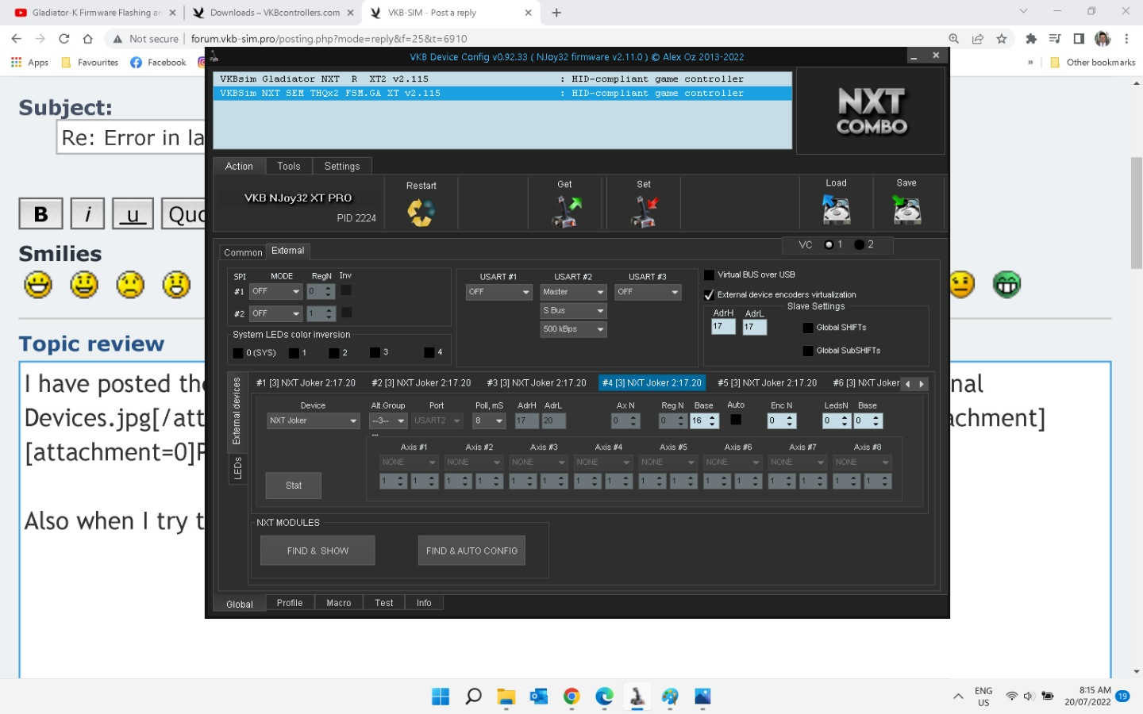The image size is (1143, 714).
Task: Go back in Chrome browser
Action: pos(16,38)
